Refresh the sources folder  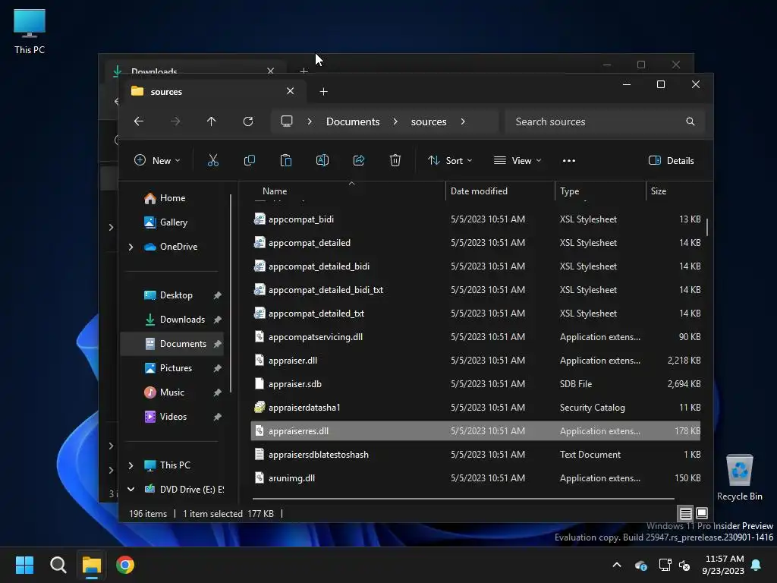[248, 121]
